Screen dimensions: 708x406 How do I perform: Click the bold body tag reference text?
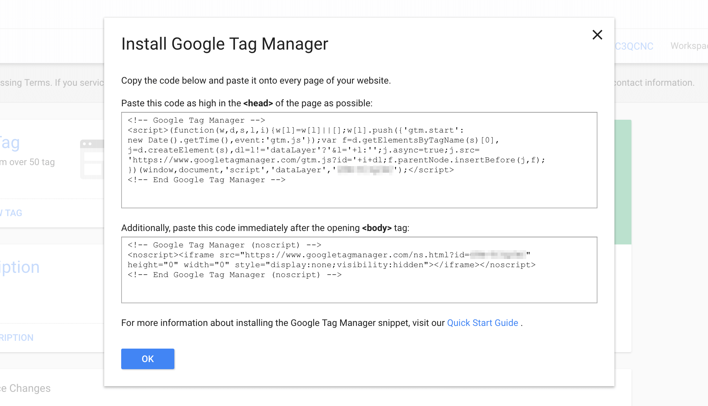tap(377, 228)
